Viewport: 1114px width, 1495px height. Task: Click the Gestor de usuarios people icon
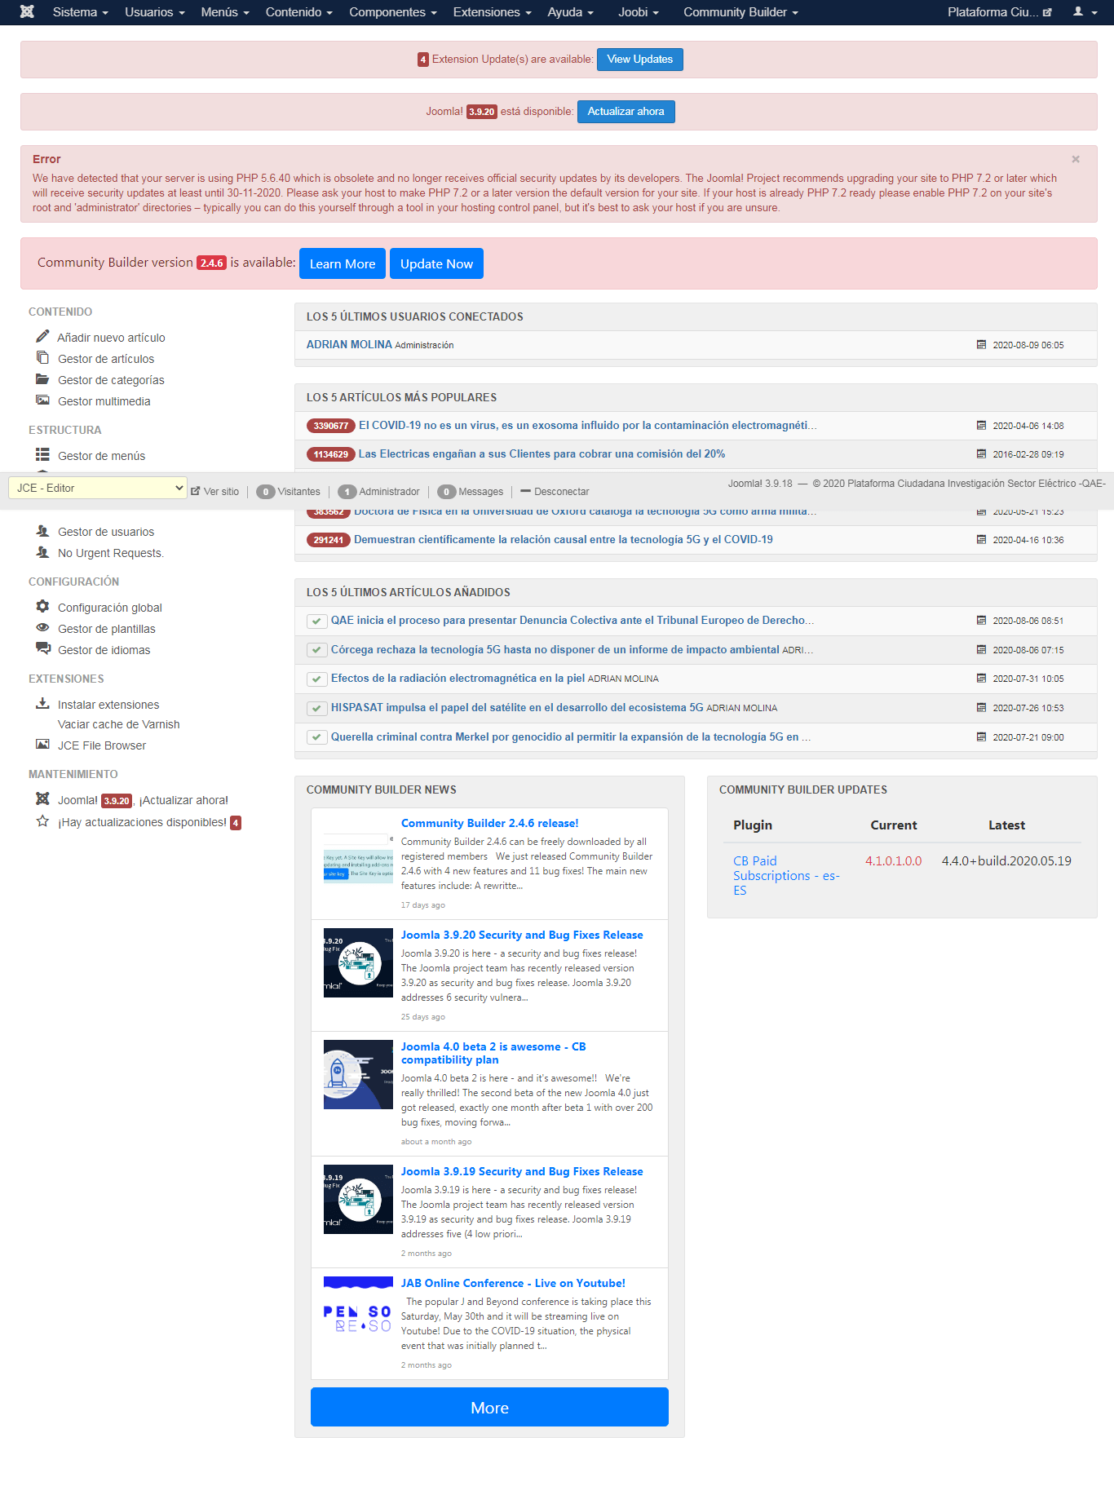(42, 531)
